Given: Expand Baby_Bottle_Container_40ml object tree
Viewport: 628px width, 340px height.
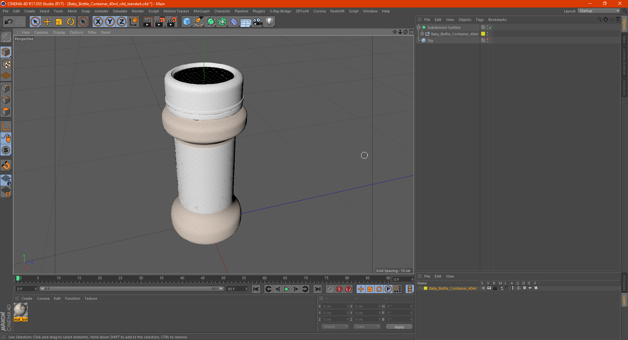Looking at the screenshot, I should tap(422, 34).
